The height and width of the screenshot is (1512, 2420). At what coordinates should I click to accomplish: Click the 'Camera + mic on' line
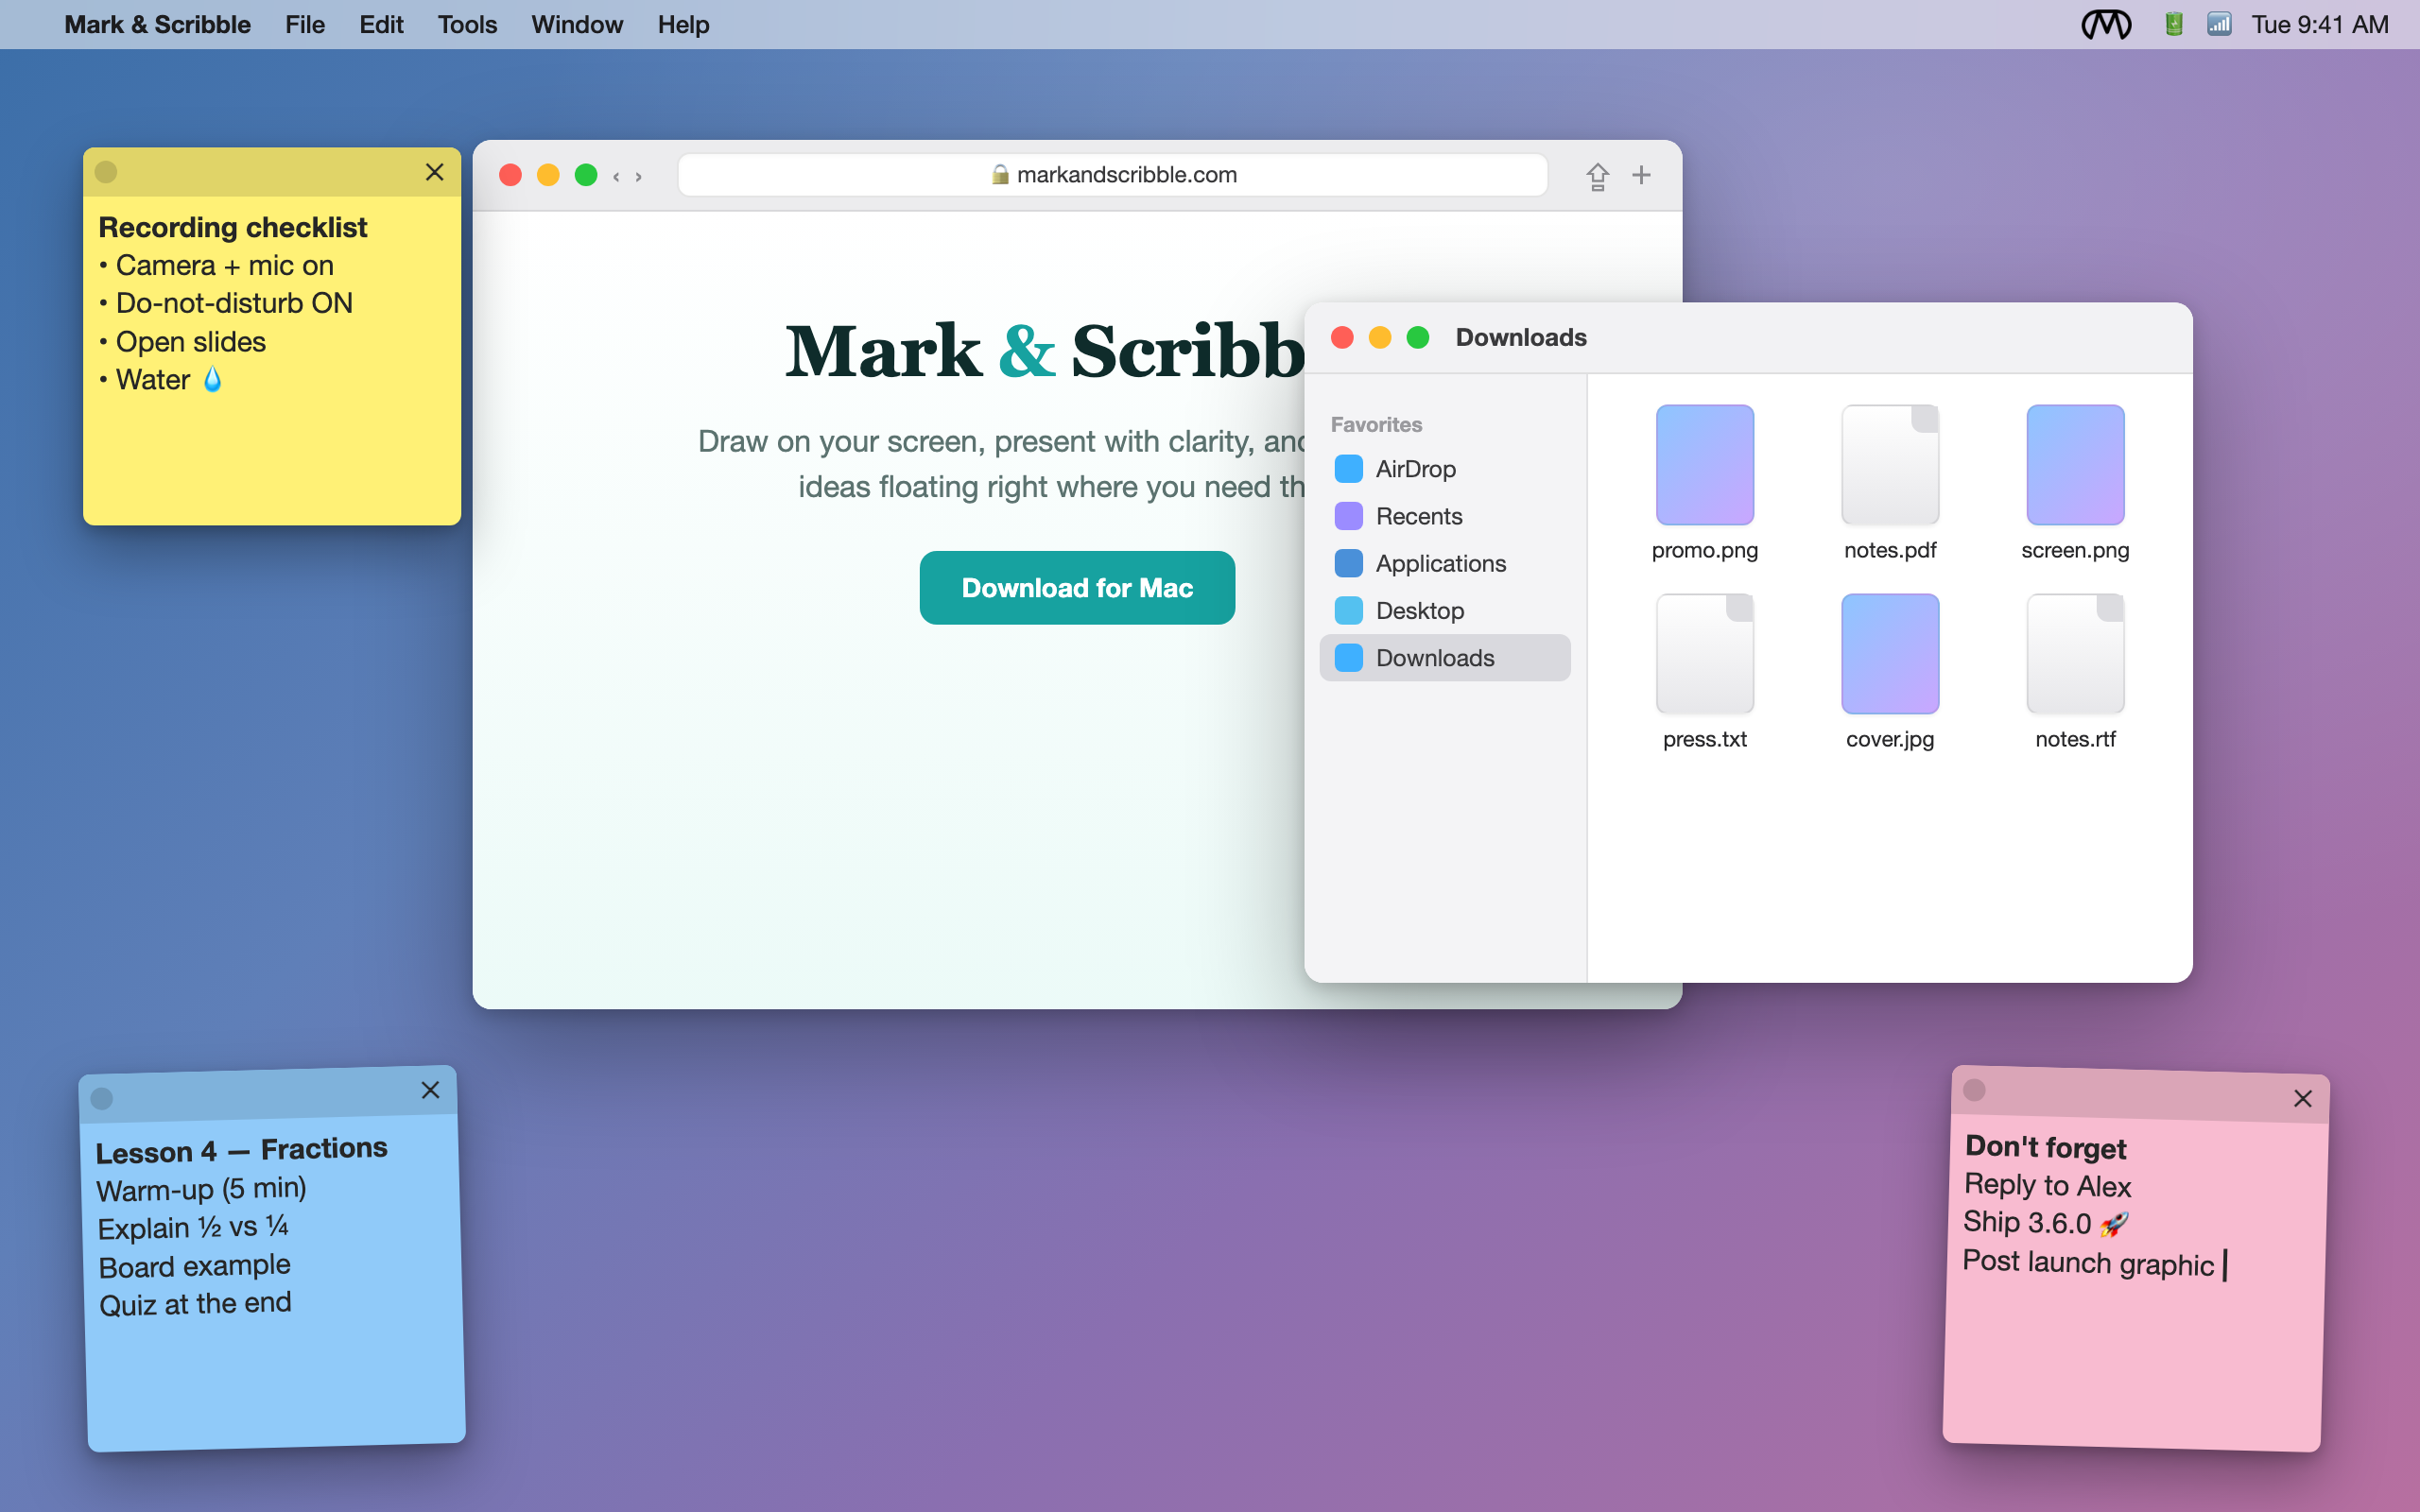(217, 265)
